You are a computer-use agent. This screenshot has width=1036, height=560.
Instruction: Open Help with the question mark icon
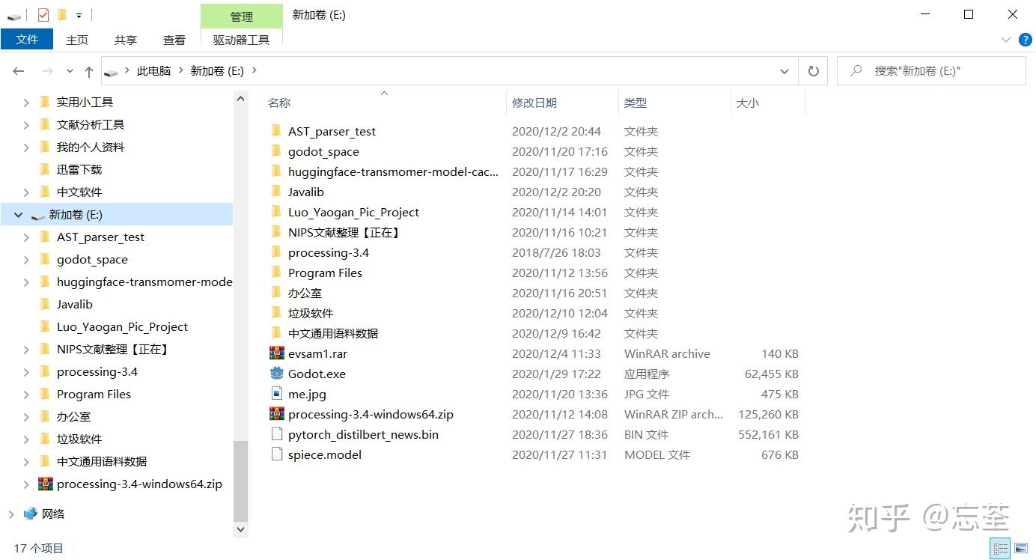[1025, 40]
